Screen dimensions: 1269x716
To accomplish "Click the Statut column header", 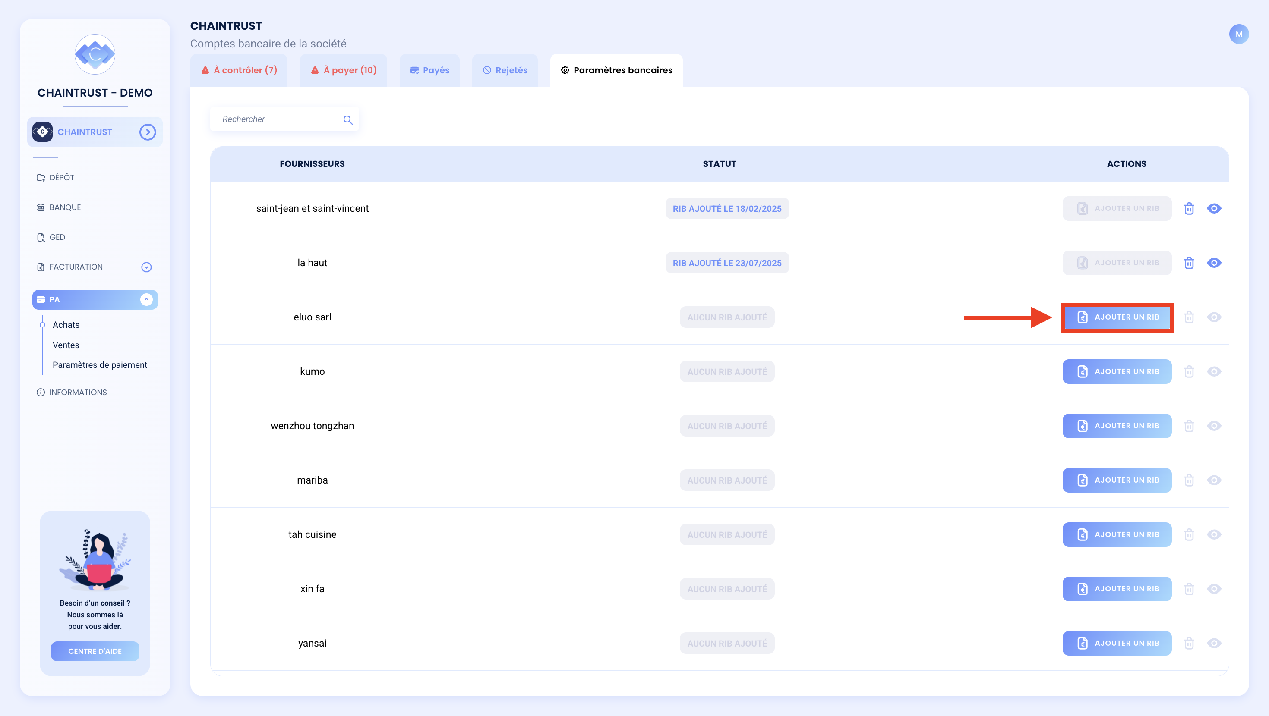I will 719,164.
